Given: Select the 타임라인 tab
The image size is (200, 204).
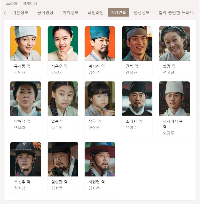Looking at the screenshot, I should 96,12.
